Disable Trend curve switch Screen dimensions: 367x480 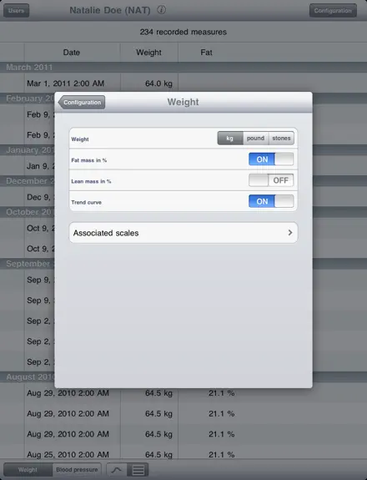(271, 201)
